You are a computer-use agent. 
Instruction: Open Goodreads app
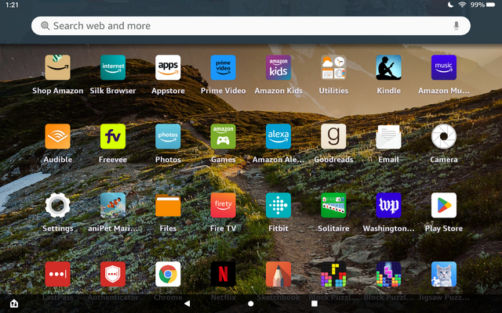click(333, 136)
